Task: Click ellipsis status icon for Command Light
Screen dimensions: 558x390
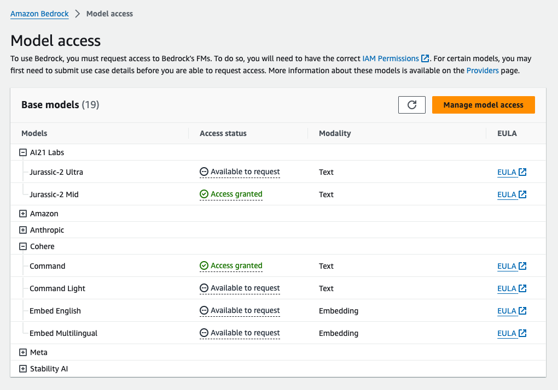Action: pyautogui.click(x=204, y=288)
